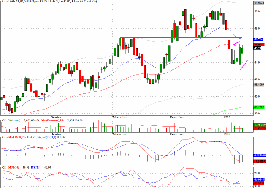Click the December label under volume panel
The height and width of the screenshot is (189, 266).
coord(176,134)
